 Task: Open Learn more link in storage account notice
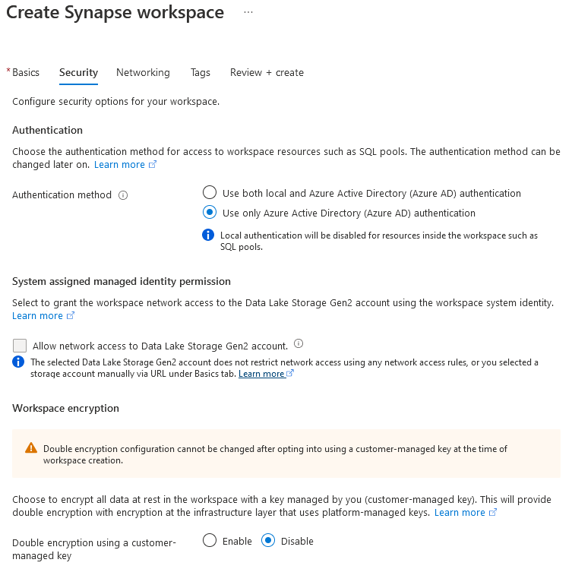261,374
